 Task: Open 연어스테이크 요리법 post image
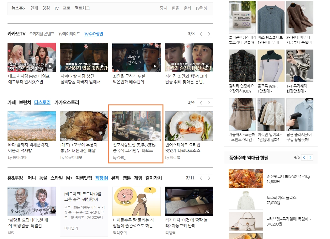[189, 126]
